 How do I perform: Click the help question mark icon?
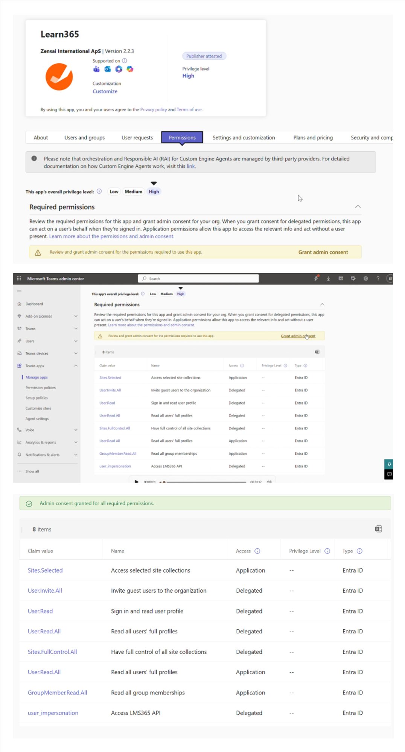(x=378, y=279)
